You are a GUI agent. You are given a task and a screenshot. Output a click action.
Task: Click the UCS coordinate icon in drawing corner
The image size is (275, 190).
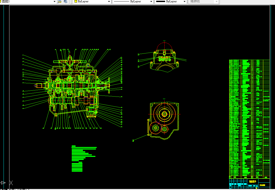(7, 183)
